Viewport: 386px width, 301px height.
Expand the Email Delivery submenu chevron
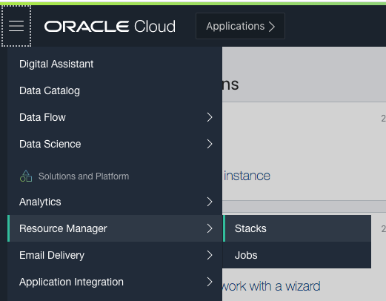point(210,255)
